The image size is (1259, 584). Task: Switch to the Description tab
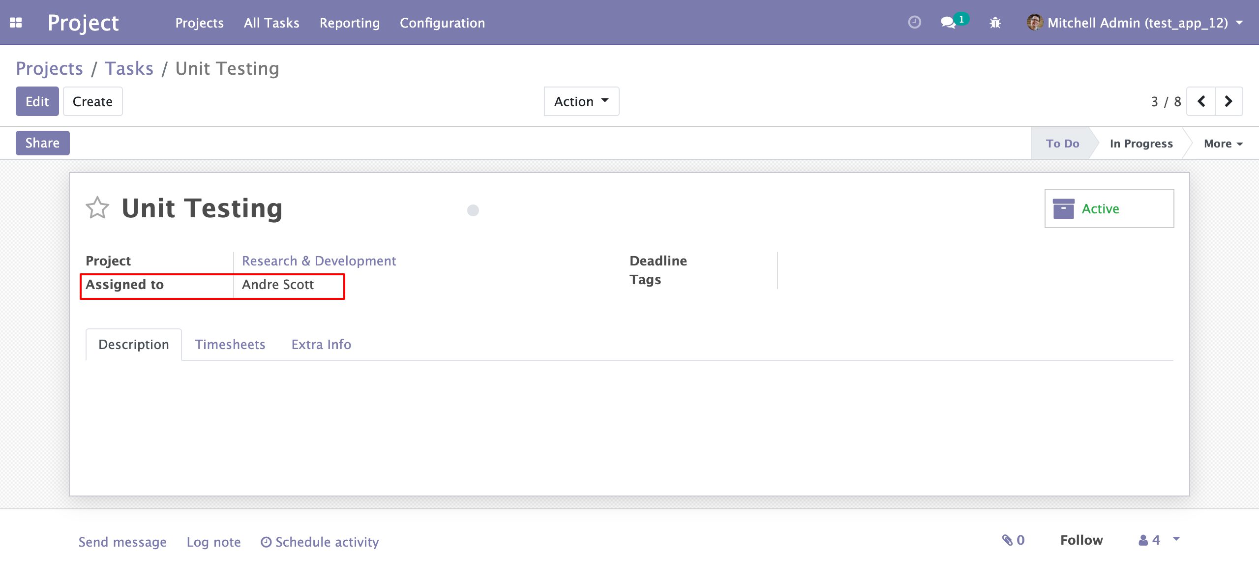pos(134,345)
